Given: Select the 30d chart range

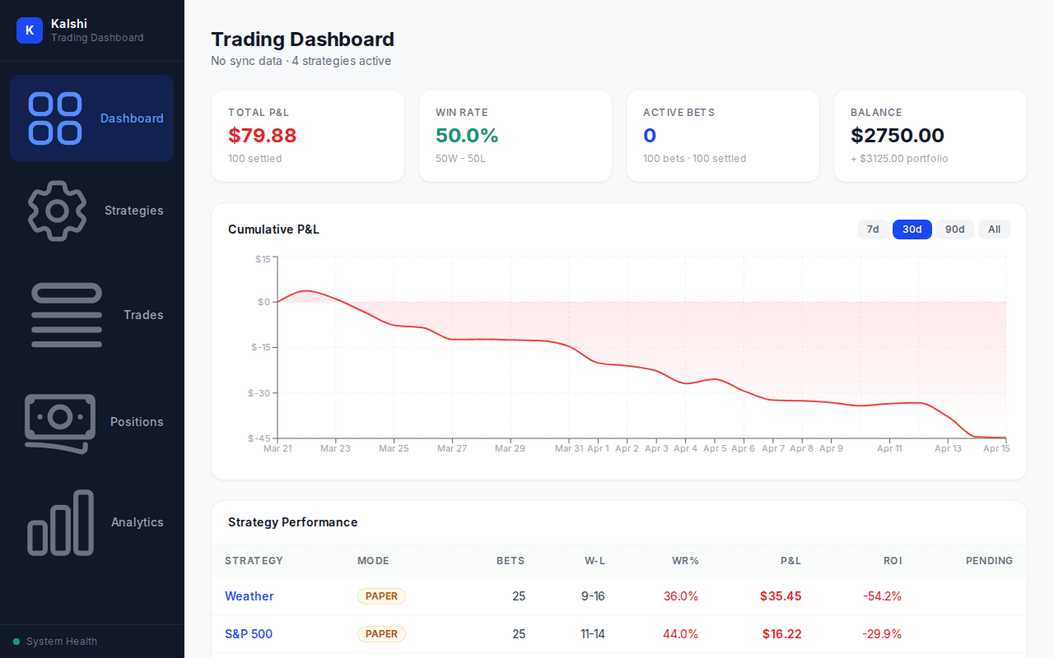Looking at the screenshot, I should [912, 229].
